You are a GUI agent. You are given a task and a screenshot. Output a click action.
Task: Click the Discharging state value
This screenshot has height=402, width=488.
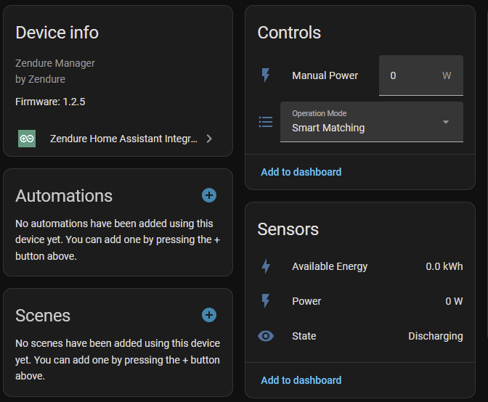point(436,336)
